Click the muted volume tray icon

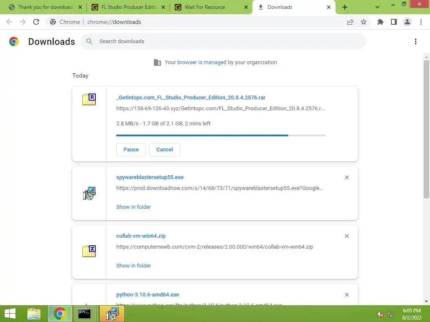pyautogui.click(x=380, y=314)
